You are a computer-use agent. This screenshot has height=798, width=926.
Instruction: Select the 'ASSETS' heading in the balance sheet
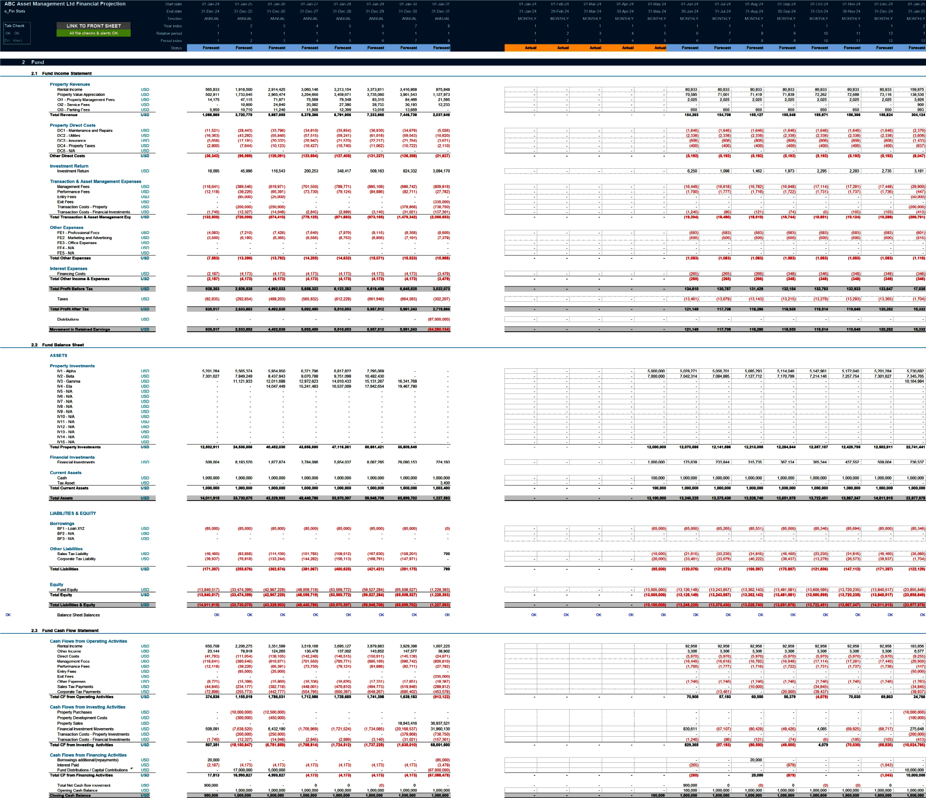coord(58,355)
